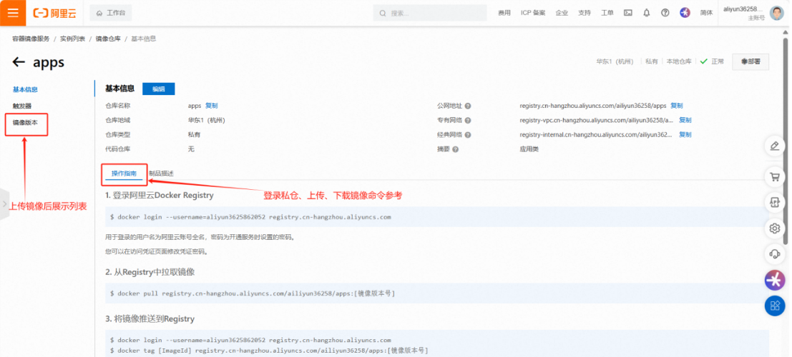Click the 华东1（杭州） region status text
This screenshot has width=792, height=357.
click(x=615, y=61)
